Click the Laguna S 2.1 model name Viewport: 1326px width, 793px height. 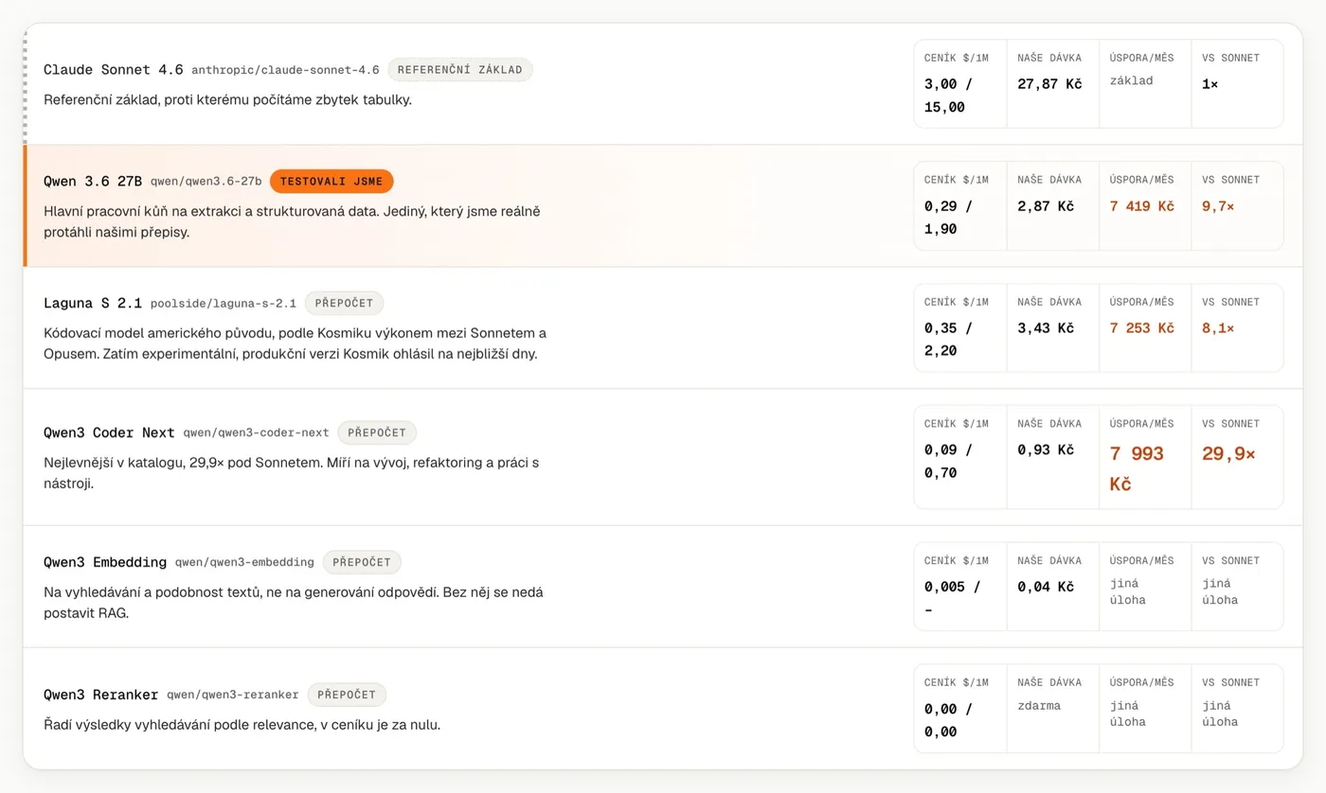93,303
